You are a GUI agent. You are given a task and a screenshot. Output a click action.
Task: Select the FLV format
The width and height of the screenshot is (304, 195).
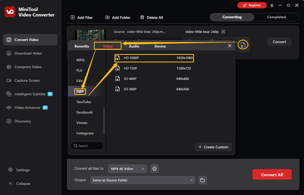coord(79,70)
